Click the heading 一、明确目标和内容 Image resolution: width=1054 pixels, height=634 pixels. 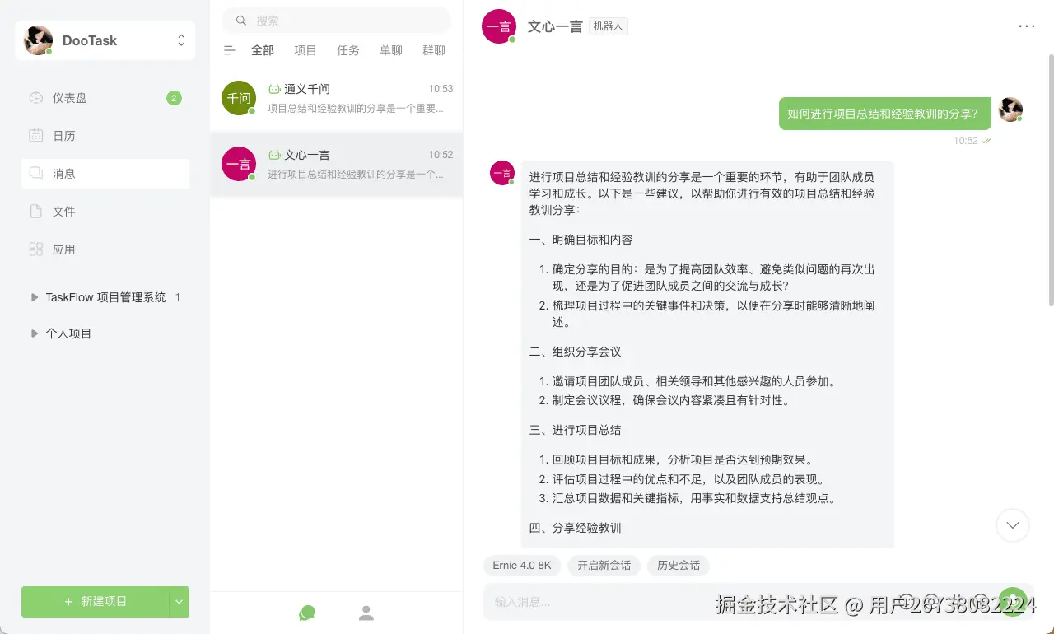(581, 240)
